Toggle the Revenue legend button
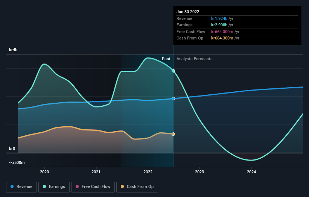This screenshot has width=309, height=197. [21, 187]
